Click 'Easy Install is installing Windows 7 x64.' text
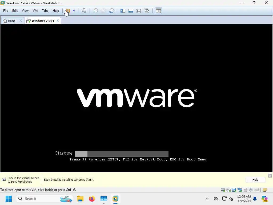This screenshot has height=205, width=273. pyautogui.click(x=69, y=180)
